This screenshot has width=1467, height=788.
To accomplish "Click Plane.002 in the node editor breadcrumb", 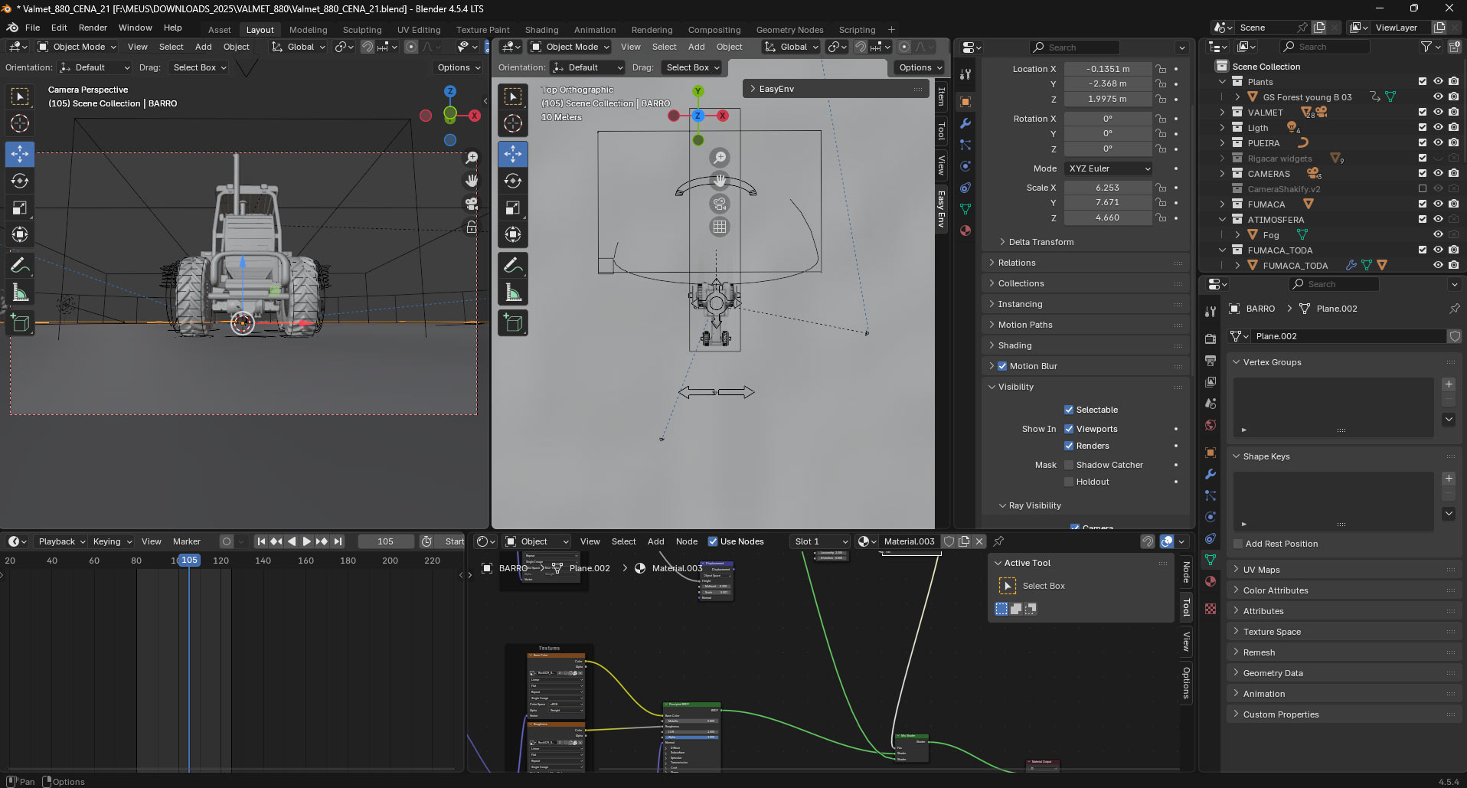I will 590,568.
